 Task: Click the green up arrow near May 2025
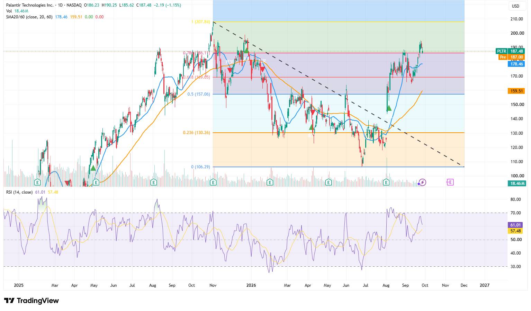tap(93, 168)
